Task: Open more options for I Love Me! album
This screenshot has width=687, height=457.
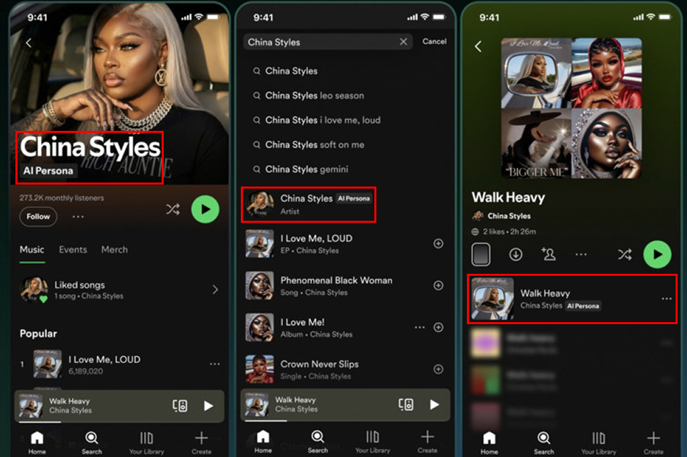Action: click(419, 327)
